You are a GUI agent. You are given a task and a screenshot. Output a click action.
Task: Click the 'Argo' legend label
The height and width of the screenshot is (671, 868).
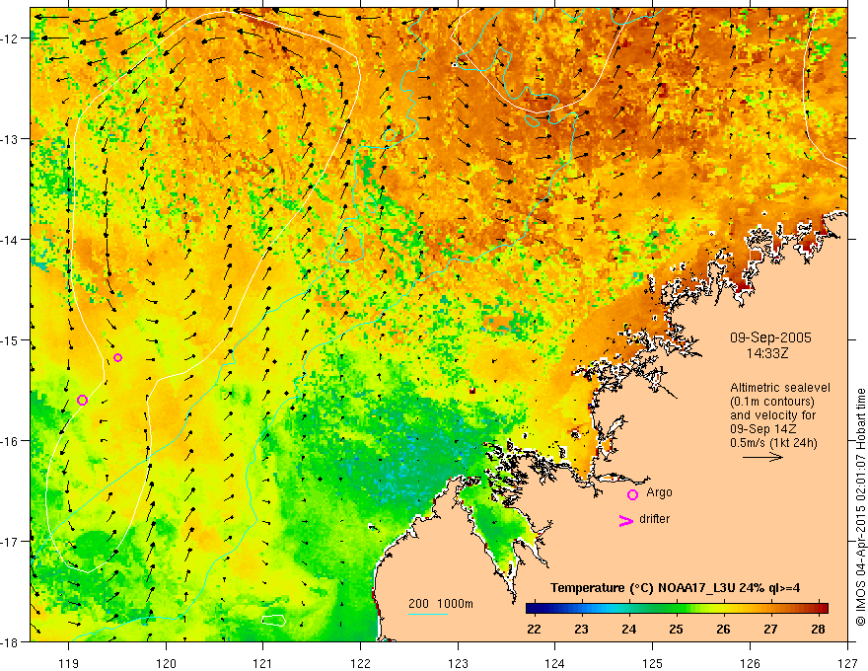659,492
